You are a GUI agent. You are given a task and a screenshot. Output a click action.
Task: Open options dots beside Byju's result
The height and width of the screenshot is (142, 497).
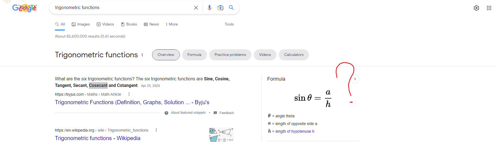pyautogui.click(x=129, y=94)
